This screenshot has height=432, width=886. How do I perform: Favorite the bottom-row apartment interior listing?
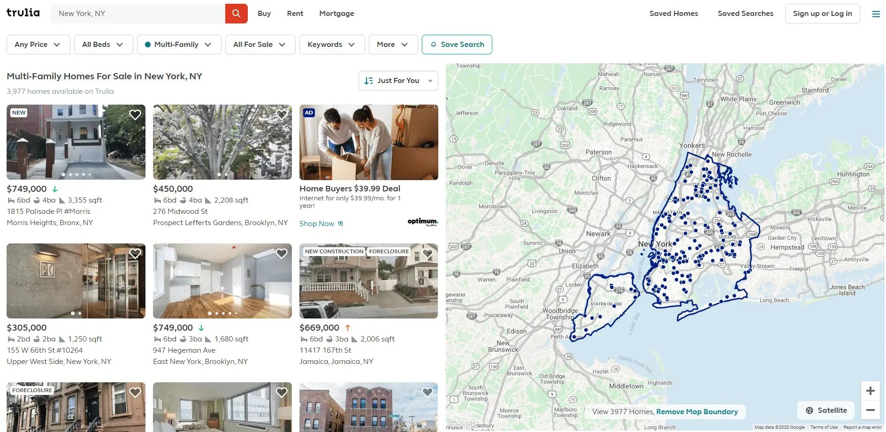click(x=282, y=393)
